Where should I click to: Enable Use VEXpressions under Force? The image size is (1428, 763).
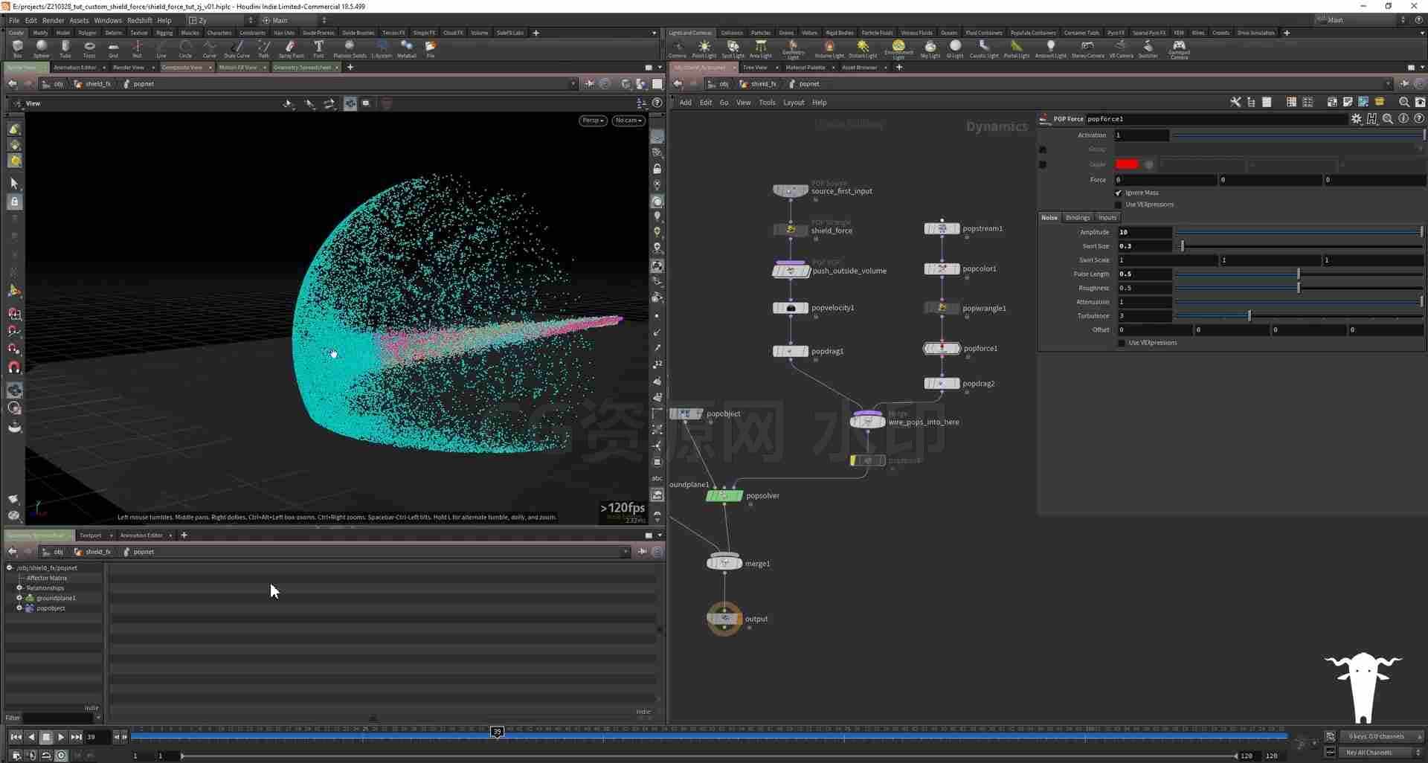click(1119, 205)
